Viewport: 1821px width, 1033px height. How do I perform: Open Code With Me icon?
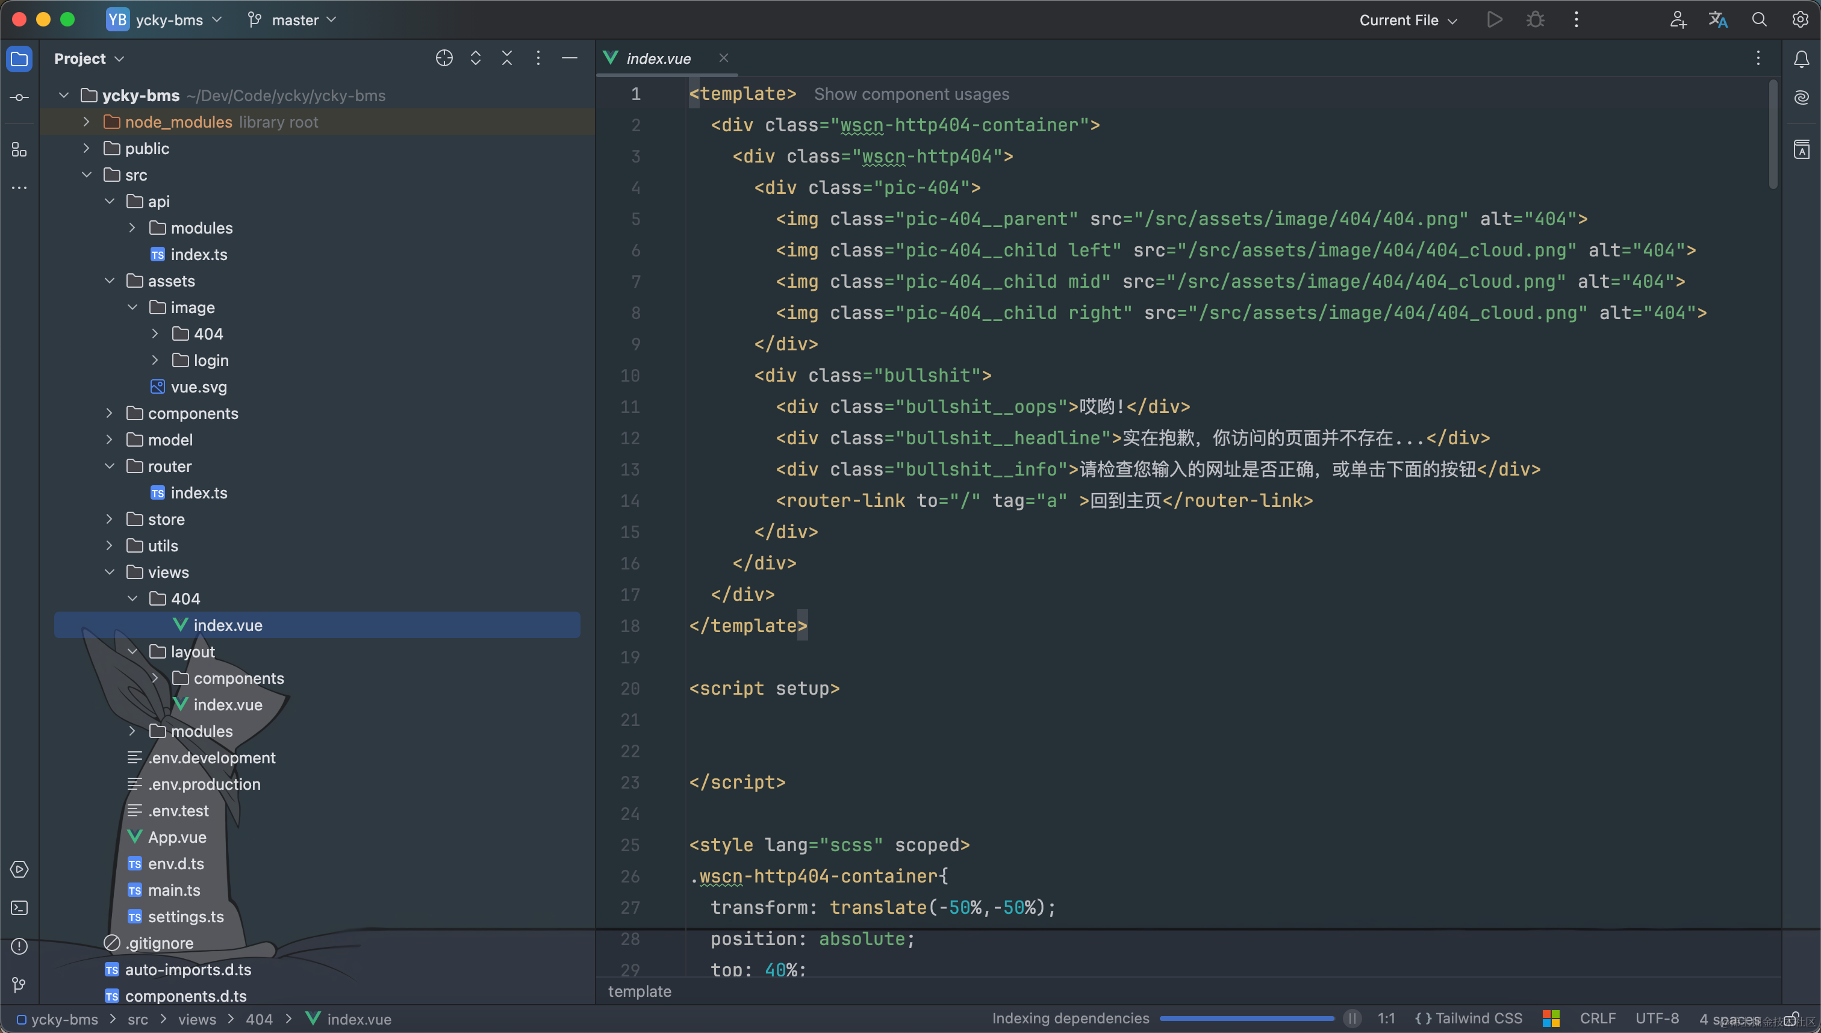point(1678,20)
